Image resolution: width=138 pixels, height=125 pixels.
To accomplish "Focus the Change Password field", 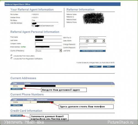I will 93,44.
